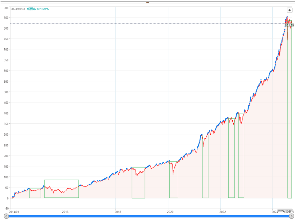Viewport: 296px width, 219px height.
Task: Click the 821.59 crosshair value label
Action: point(289,25)
